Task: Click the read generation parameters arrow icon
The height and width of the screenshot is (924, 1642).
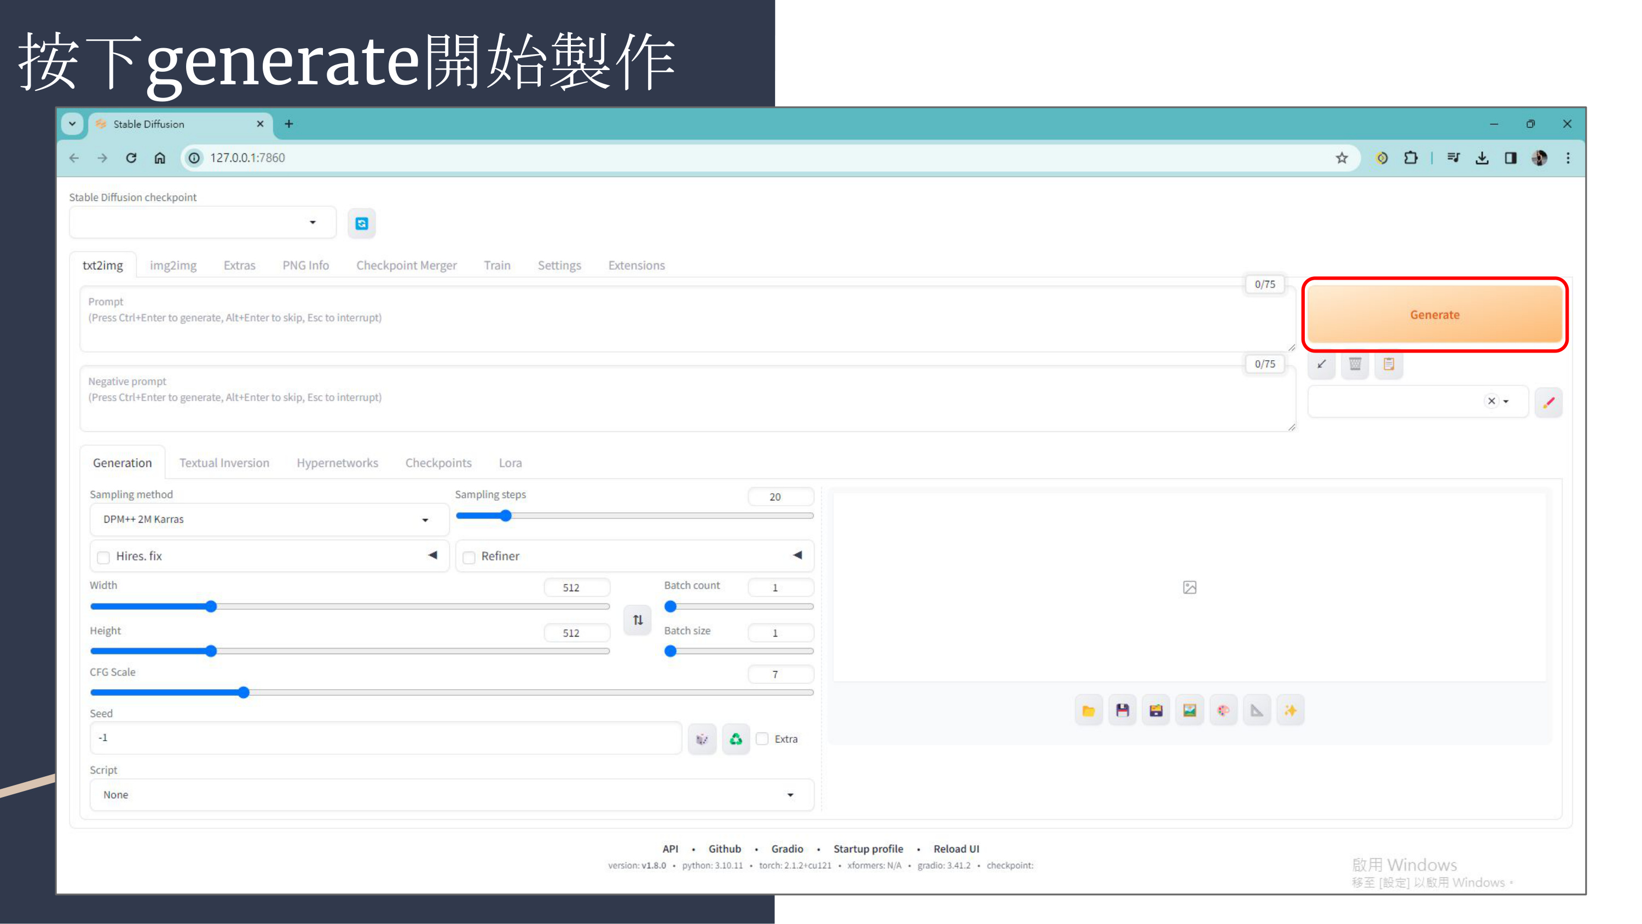Action: 1321,364
